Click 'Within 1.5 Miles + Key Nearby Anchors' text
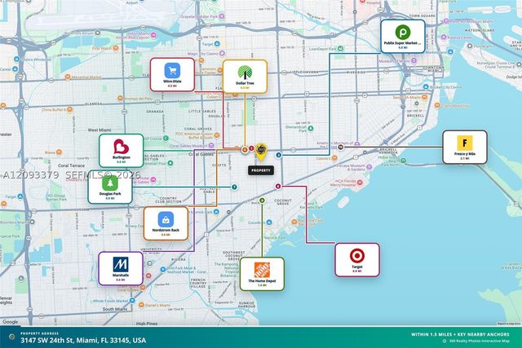The height and width of the screenshot is (348, 522). tap(460, 334)
